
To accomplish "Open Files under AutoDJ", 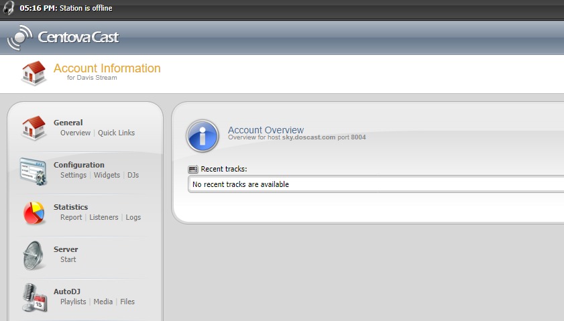I will [127, 302].
